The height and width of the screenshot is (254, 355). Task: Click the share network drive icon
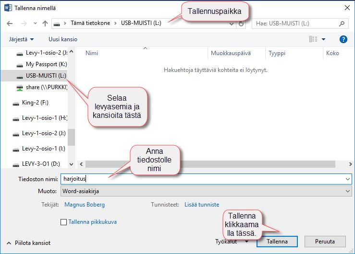coord(20,88)
